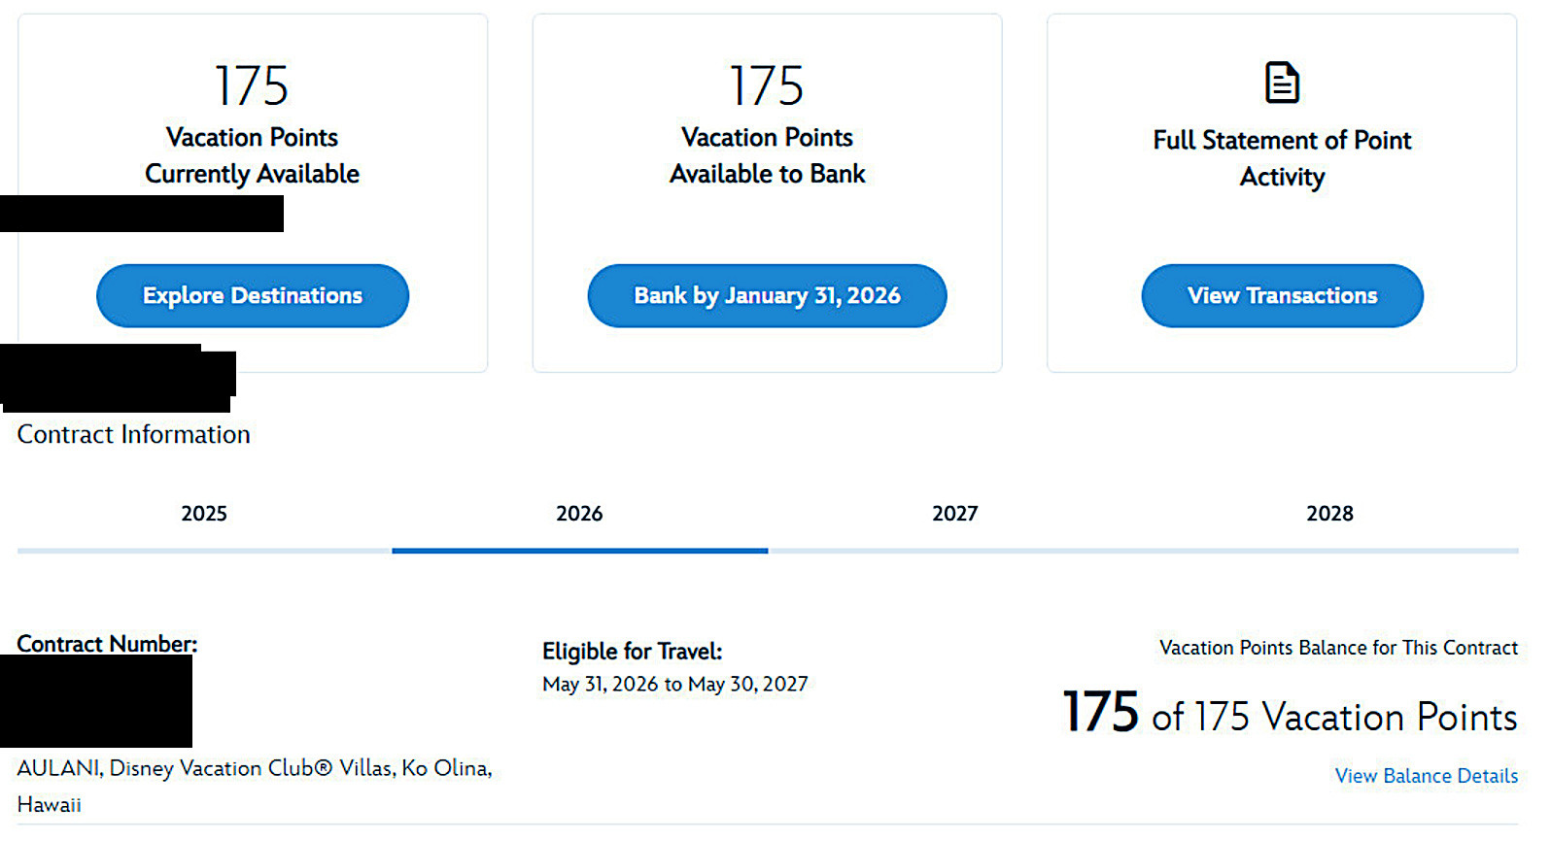Image resolution: width=1551 pixels, height=841 pixels.
Task: Click the Contract Number label
Action: click(107, 644)
